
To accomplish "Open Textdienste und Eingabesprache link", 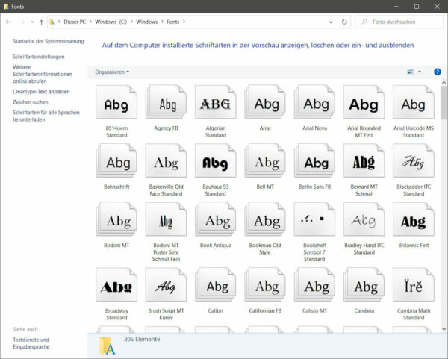I will click(x=31, y=343).
